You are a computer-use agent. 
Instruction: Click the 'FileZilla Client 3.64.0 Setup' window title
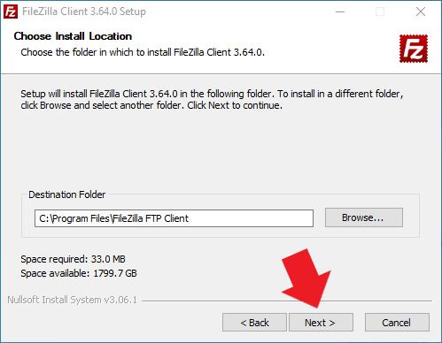coord(84,11)
